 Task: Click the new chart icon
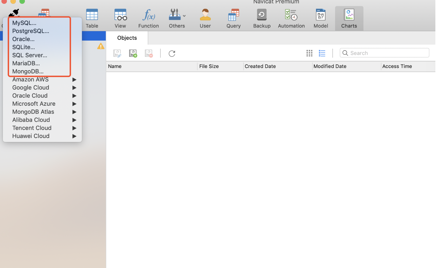133,53
